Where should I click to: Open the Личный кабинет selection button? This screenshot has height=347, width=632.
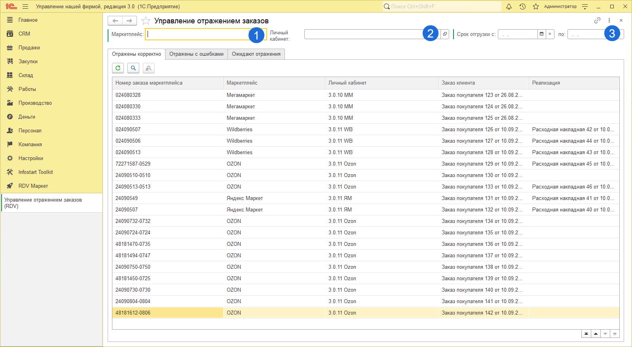[445, 34]
